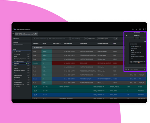Viewport: 150px width, 123px height.
Task: Click the Procedure Description column header
Action: point(103,43)
